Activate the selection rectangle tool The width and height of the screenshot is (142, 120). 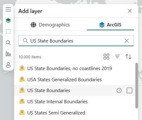[x=8, y=31]
